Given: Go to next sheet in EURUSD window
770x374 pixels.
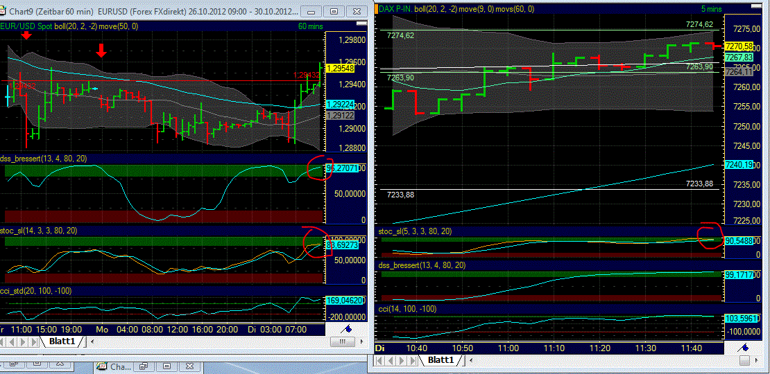Looking at the screenshot, I should coord(23,341).
